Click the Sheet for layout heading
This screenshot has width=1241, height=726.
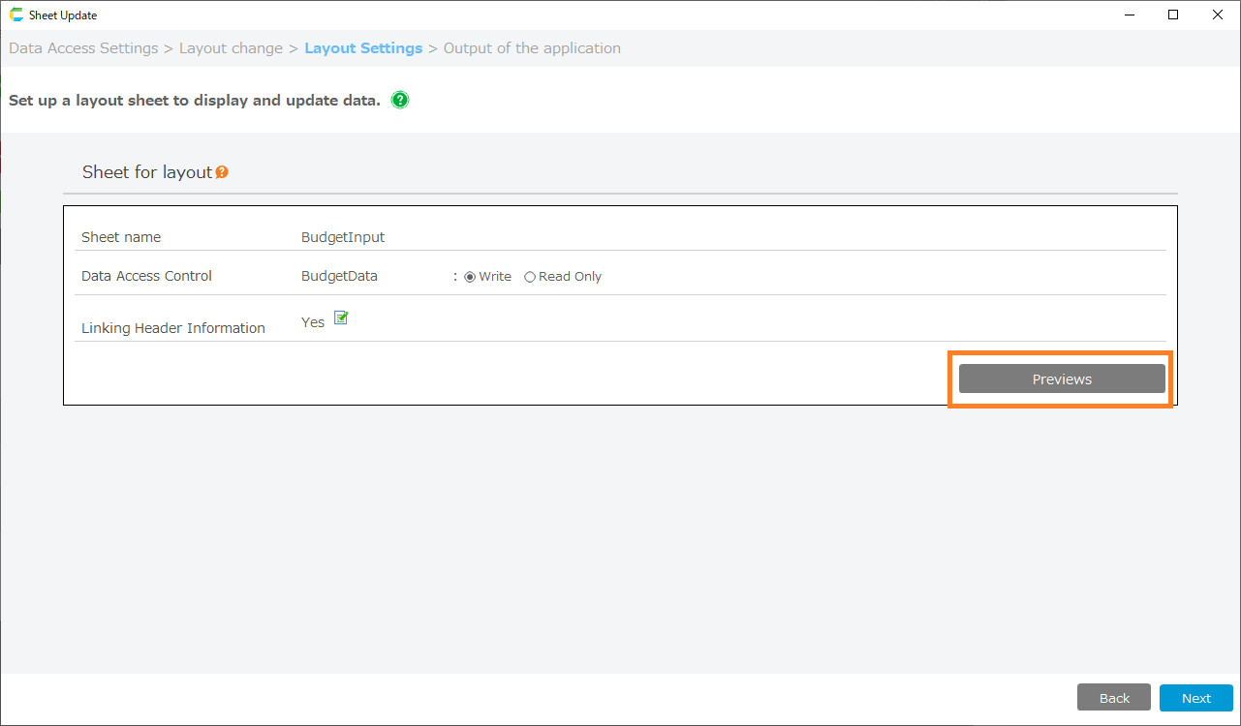[146, 172]
